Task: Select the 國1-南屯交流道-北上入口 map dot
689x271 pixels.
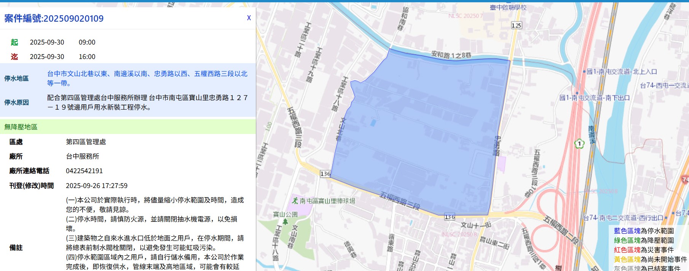Action: point(584,72)
